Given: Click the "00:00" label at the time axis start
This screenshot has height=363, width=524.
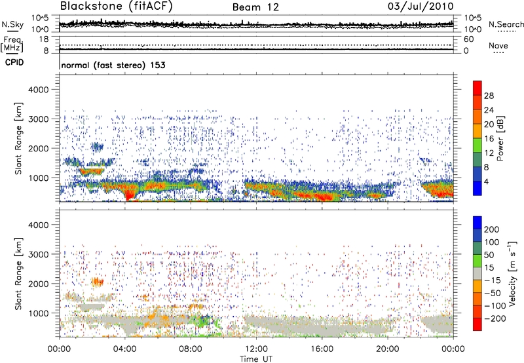Looking at the screenshot, I should coord(59,349).
